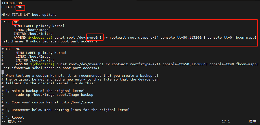This screenshot has height=125, width=260.
Task: Click the insert mode indicator in status line
Action: coord(12,121)
